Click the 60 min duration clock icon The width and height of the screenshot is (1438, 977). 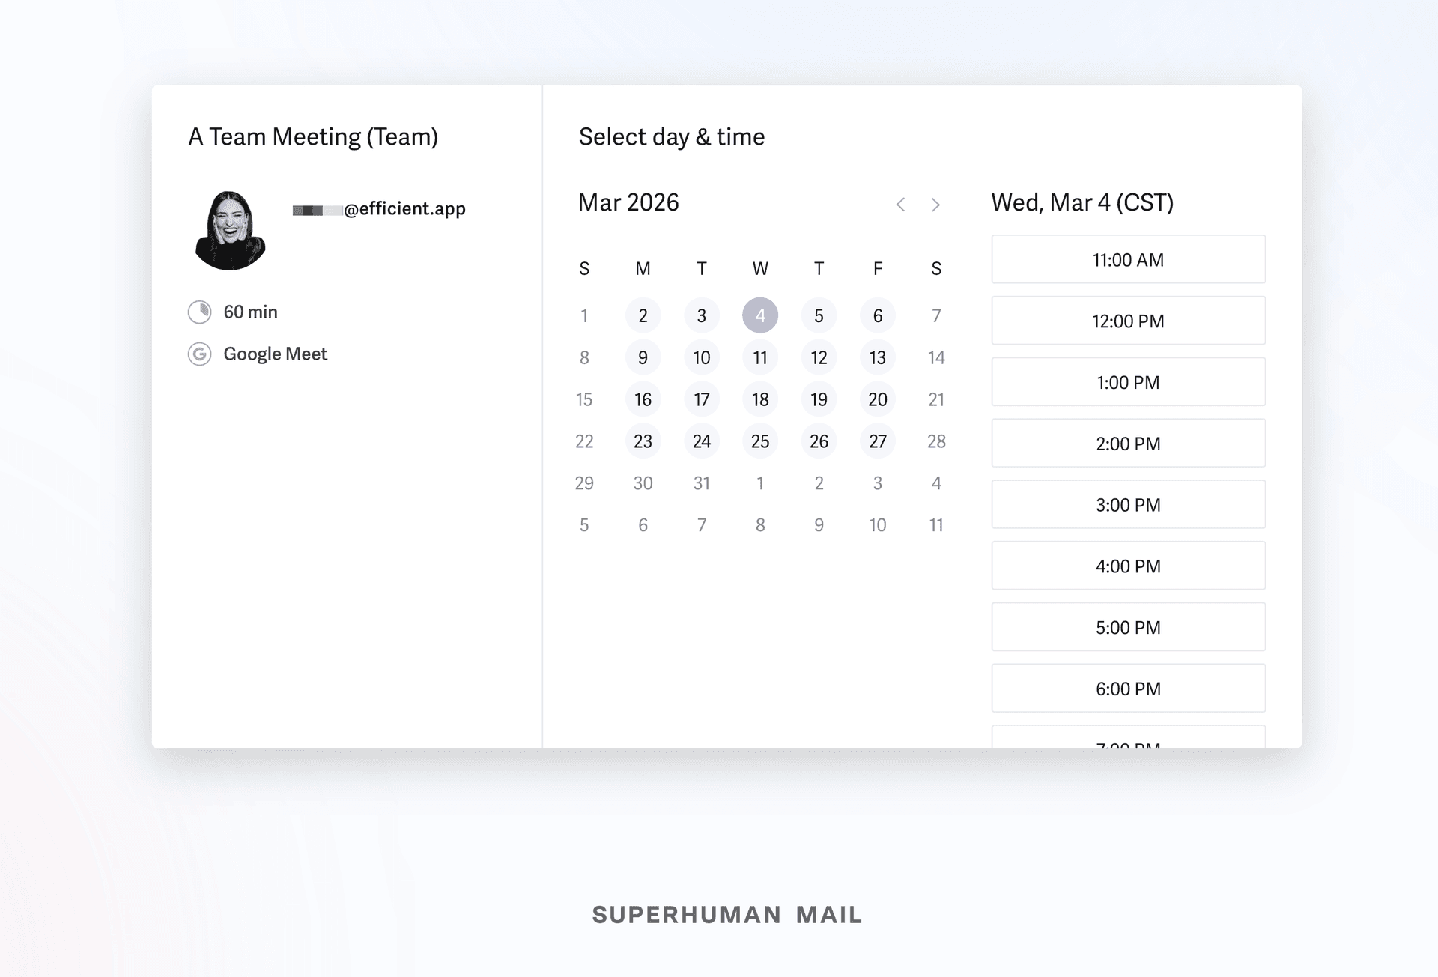click(199, 312)
